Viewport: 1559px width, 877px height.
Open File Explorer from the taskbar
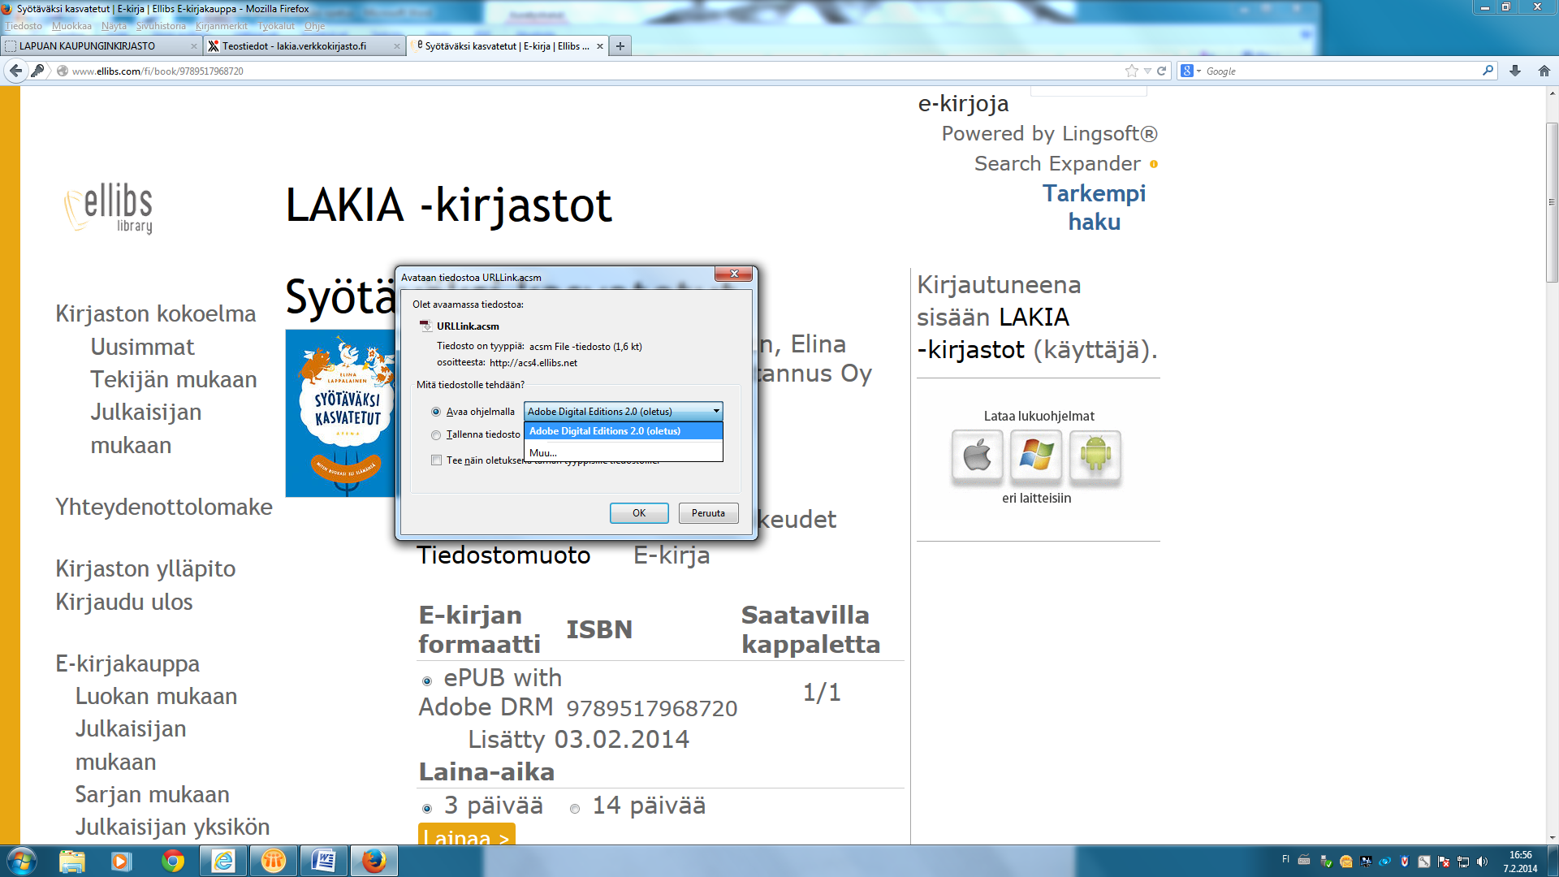(x=71, y=861)
